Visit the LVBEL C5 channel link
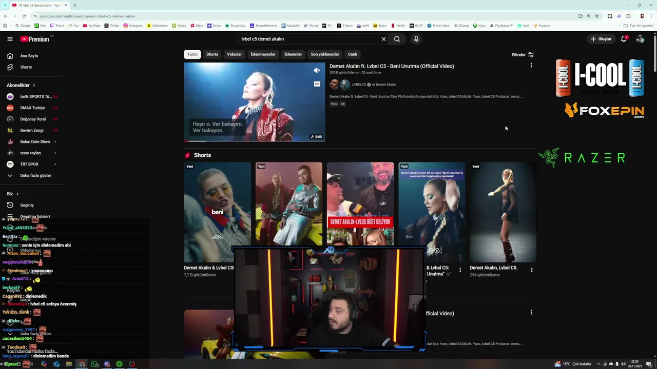The height and width of the screenshot is (369, 657). [359, 85]
